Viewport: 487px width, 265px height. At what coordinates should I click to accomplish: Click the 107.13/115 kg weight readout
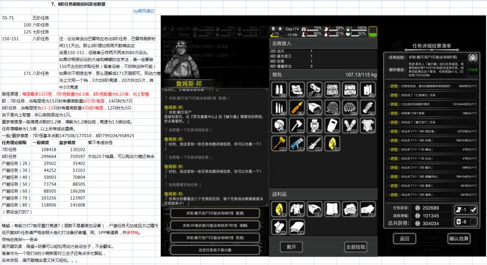point(361,74)
